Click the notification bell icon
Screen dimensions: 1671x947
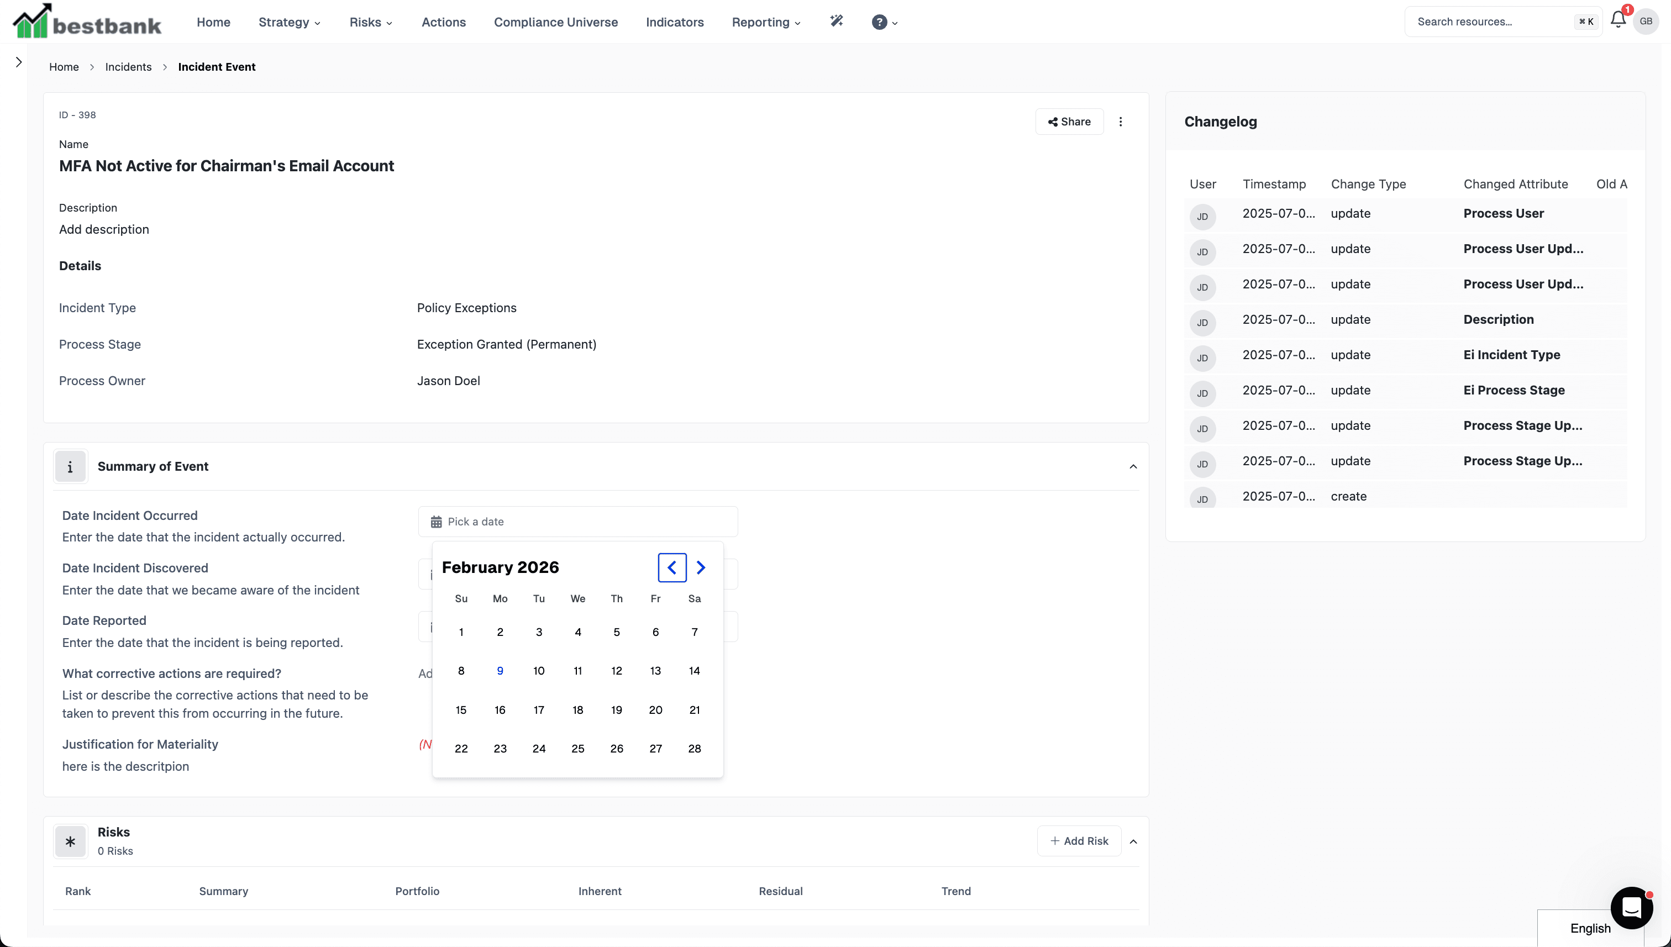click(x=1617, y=20)
